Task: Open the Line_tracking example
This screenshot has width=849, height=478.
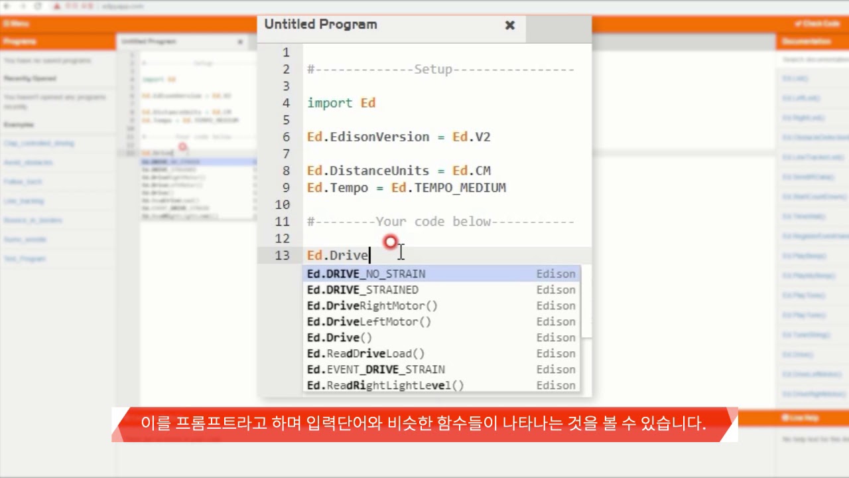Action: 24,201
